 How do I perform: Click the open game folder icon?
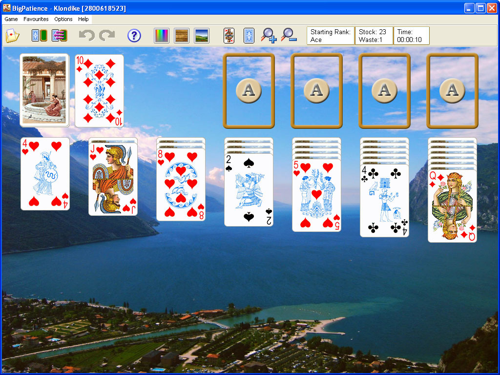[12, 36]
